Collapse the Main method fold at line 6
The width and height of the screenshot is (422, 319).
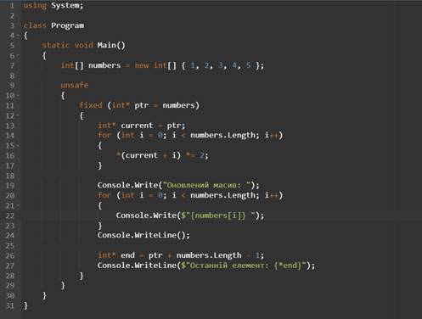click(x=18, y=56)
